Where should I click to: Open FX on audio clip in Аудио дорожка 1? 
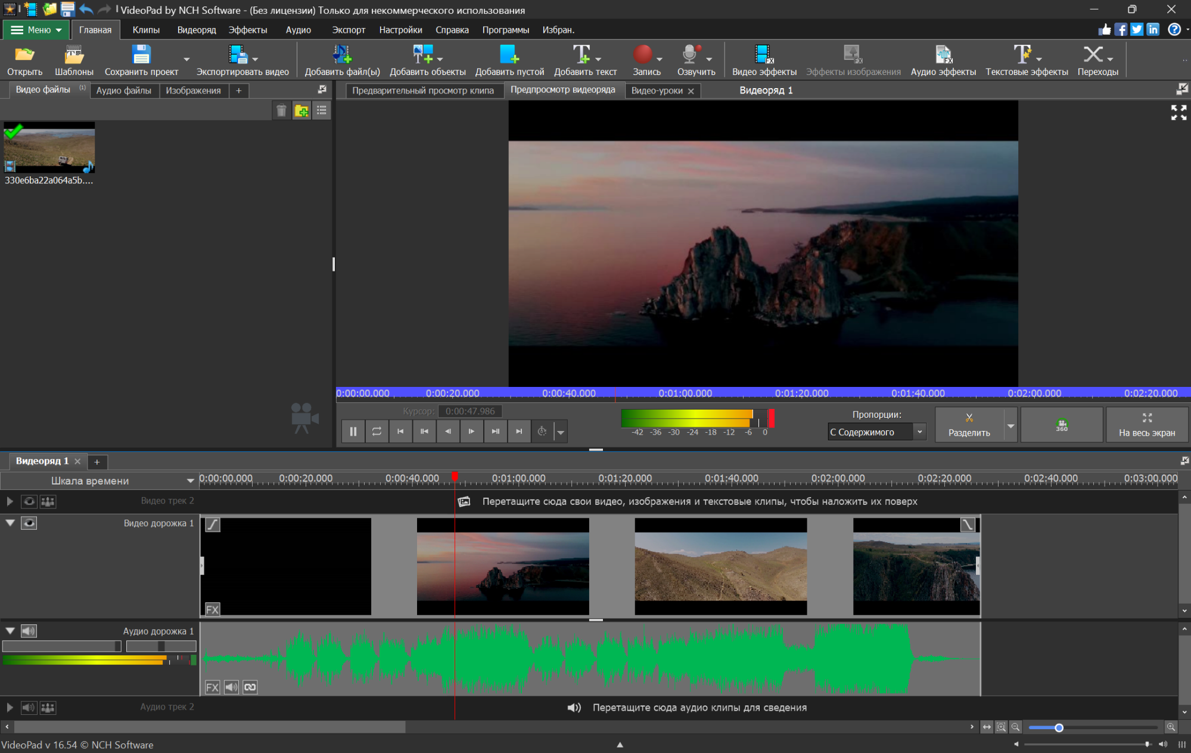click(212, 688)
